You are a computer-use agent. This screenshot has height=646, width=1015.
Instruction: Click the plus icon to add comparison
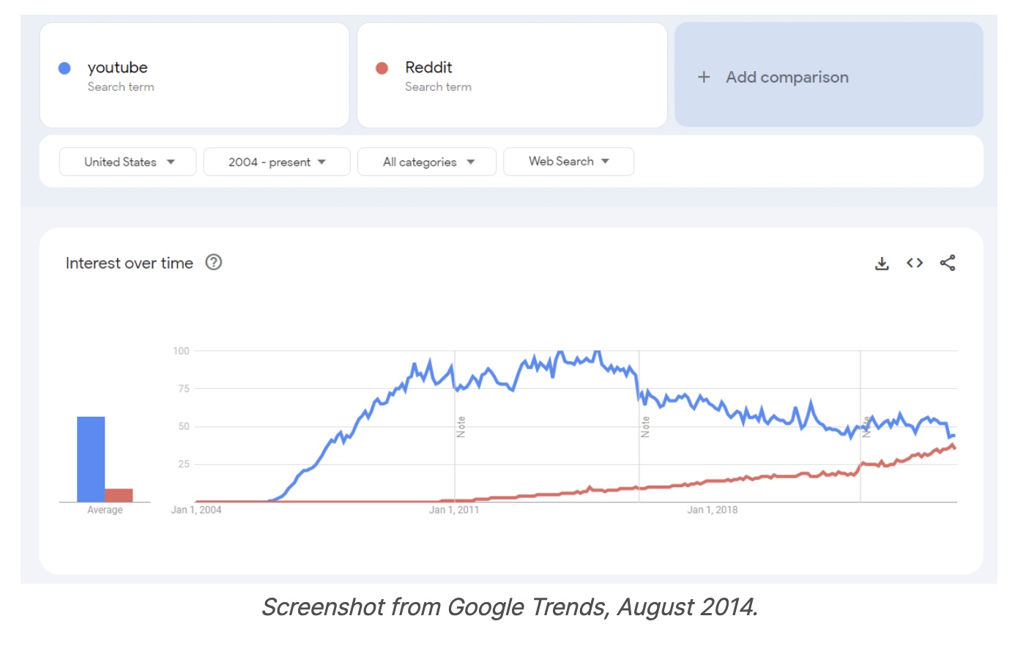click(704, 77)
